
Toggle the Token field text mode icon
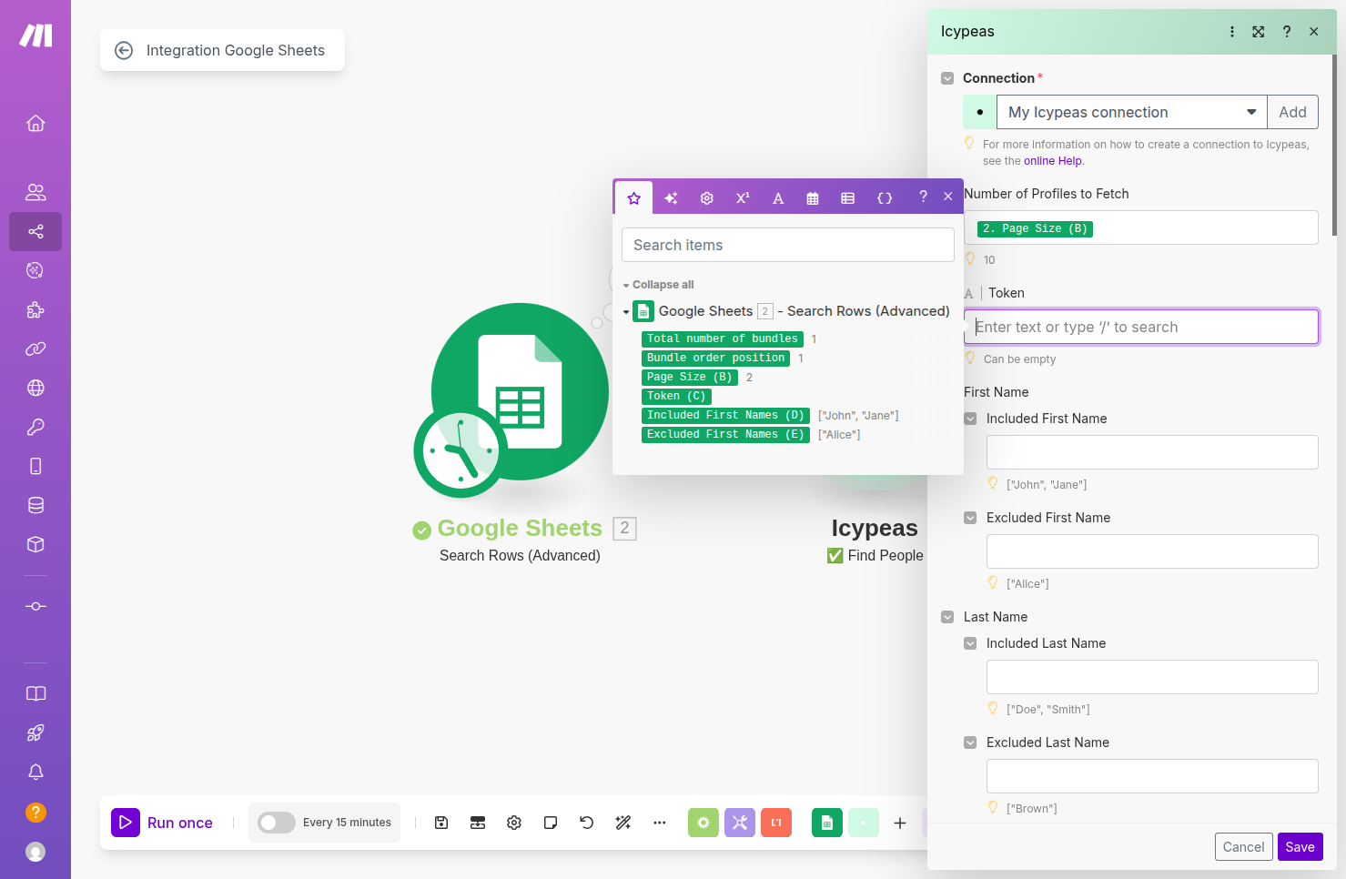pyautogui.click(x=968, y=294)
